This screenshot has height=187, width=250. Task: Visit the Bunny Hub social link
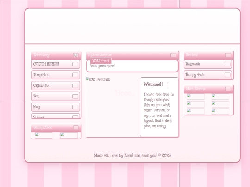pyautogui.click(x=208, y=75)
